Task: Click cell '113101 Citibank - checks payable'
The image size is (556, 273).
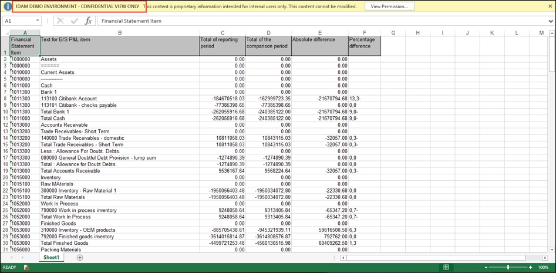Action: (x=120, y=105)
